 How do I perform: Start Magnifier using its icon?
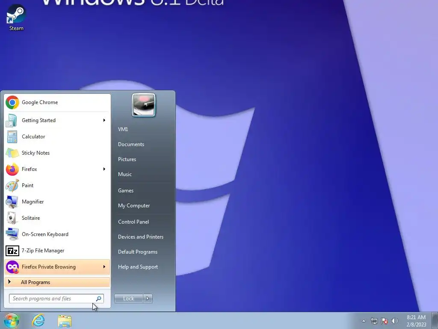[12, 202]
